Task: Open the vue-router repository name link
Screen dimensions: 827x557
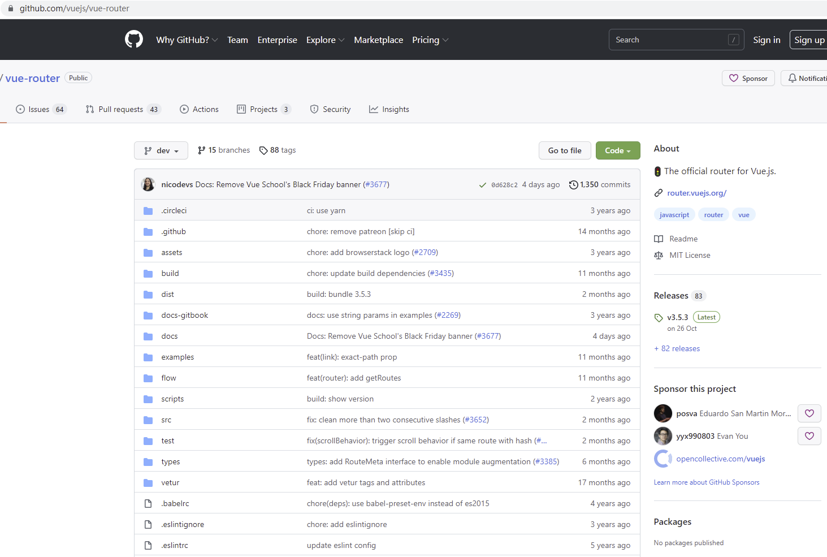Action: (x=33, y=78)
